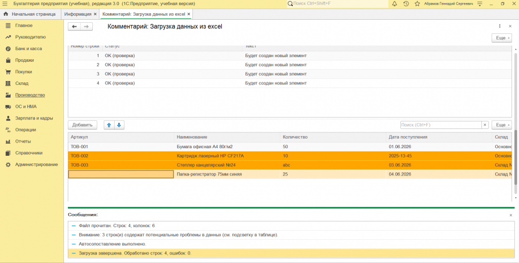This screenshot has height=263, width=519.
Task: Close the form with X icon
Action: tap(510, 26)
